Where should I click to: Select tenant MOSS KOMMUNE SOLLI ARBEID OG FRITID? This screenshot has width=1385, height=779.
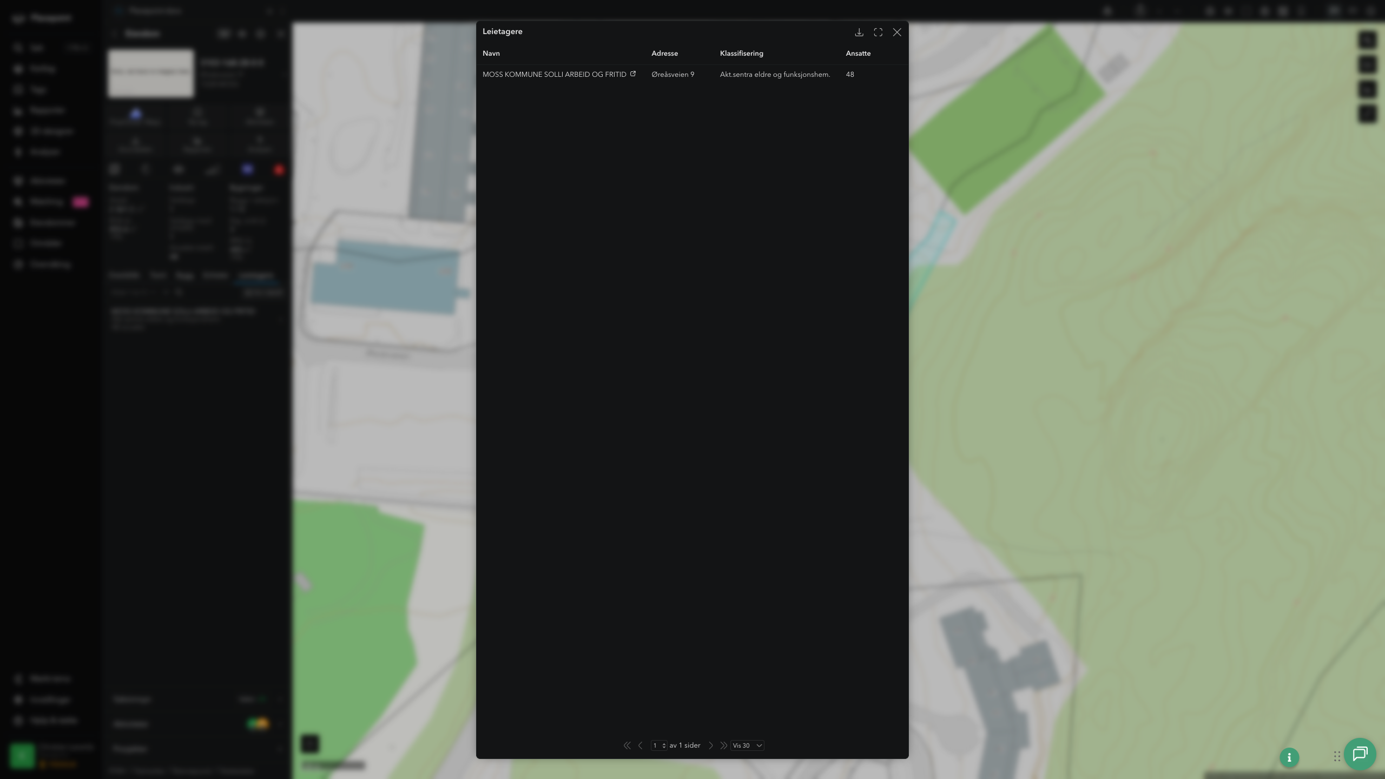tap(555, 75)
